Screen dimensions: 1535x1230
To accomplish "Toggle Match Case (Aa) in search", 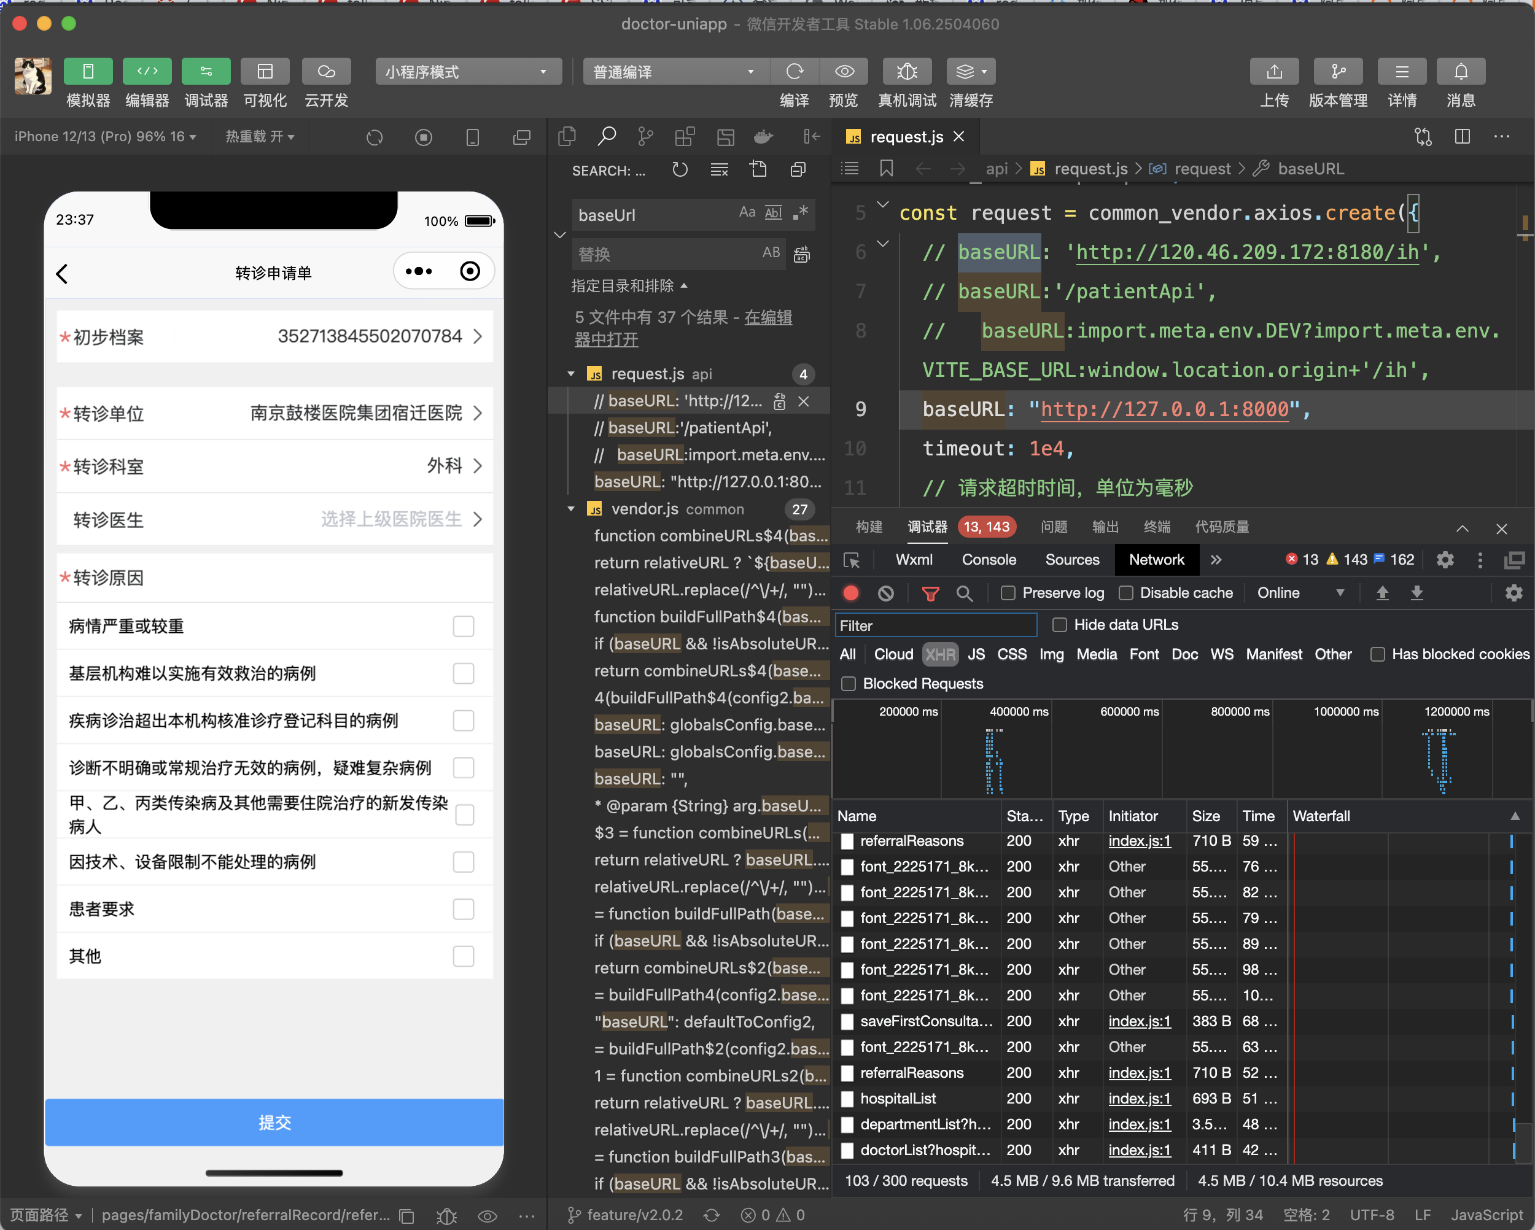I will point(747,212).
